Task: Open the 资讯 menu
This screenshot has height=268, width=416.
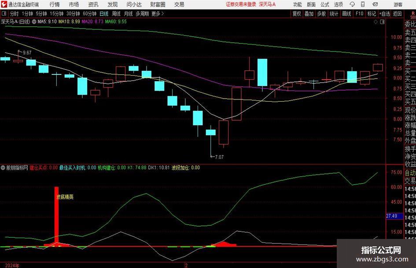Action: click(93, 4)
